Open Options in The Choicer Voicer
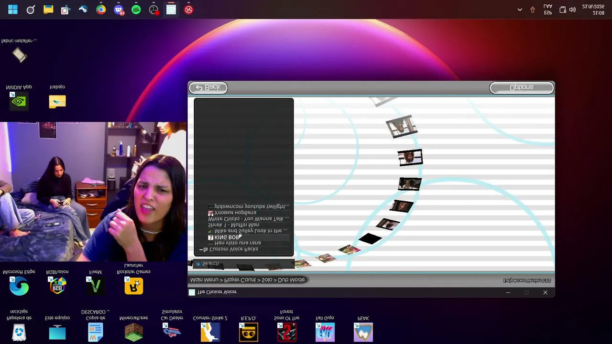This screenshot has width=612, height=344. pos(522,87)
